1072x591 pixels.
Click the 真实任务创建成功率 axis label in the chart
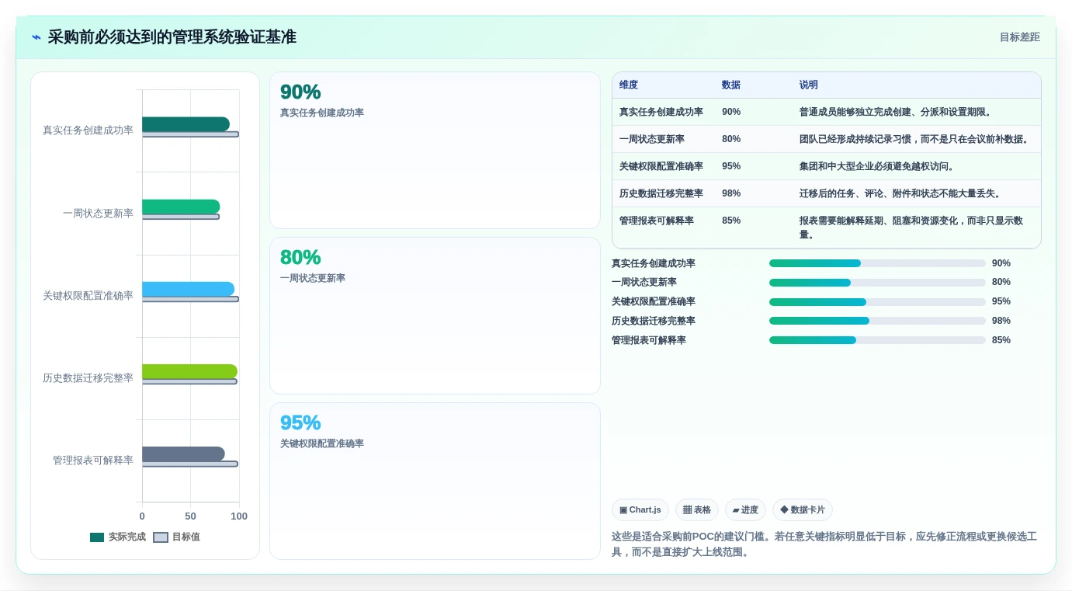tap(88, 130)
